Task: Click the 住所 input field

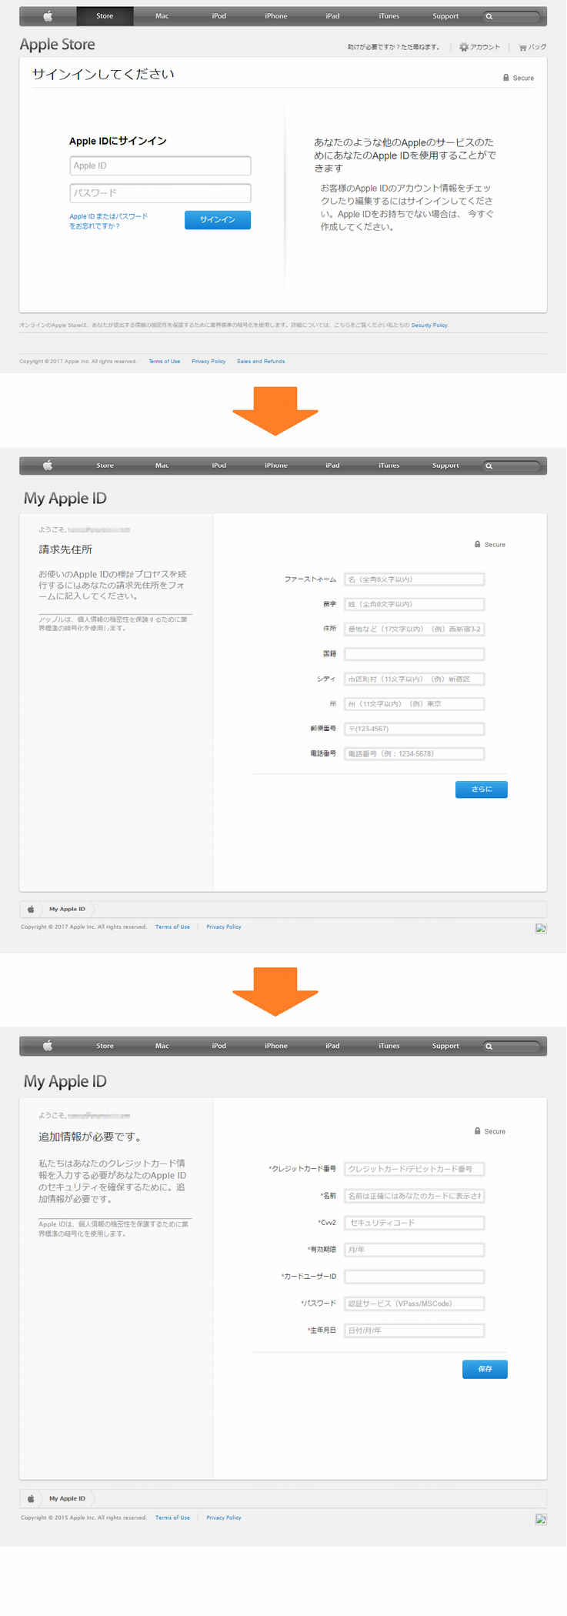Action: click(415, 629)
